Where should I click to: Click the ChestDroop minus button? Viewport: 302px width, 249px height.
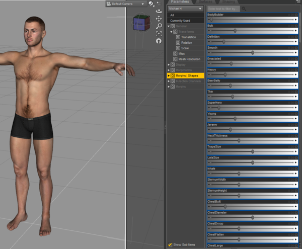click(x=209, y=228)
